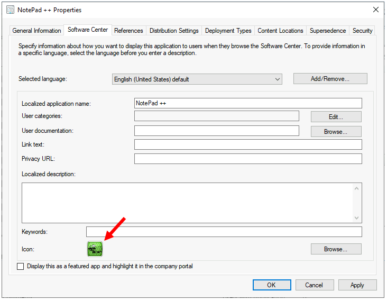The width and height of the screenshot is (387, 300).
Task: Click the description scrollbar up arrow
Action: coord(356,188)
